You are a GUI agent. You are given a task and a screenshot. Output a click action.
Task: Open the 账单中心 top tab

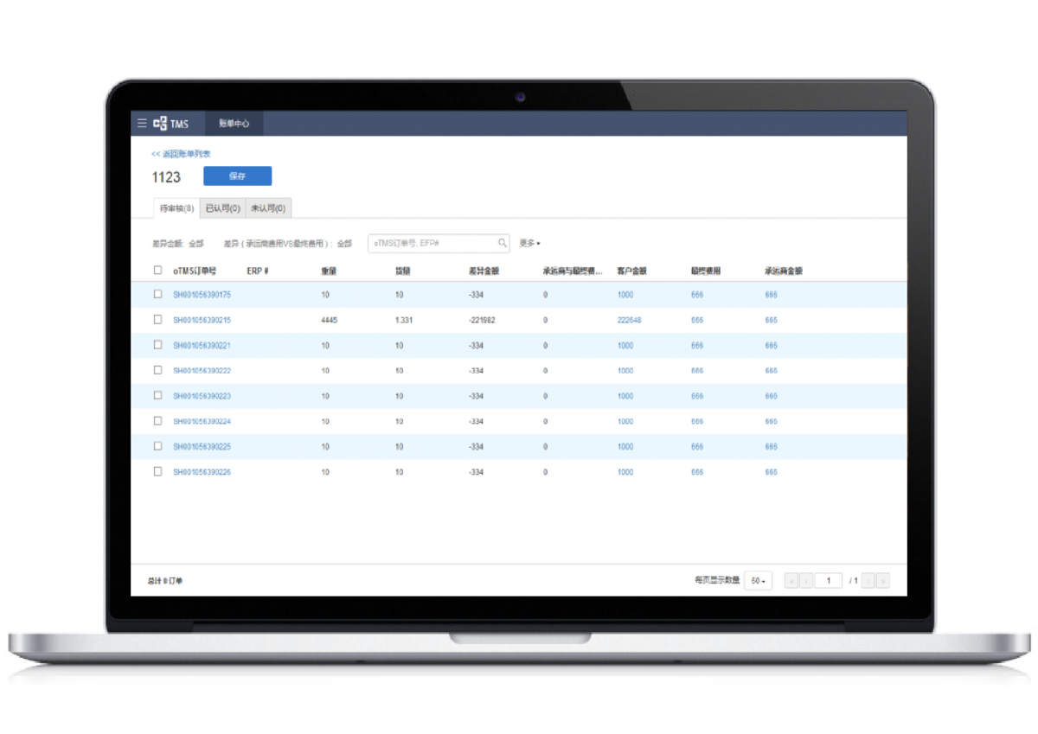click(x=234, y=124)
